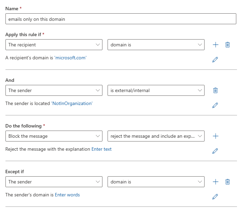
Task: Open 'The sender' dropdown under And
Action: (x=54, y=90)
